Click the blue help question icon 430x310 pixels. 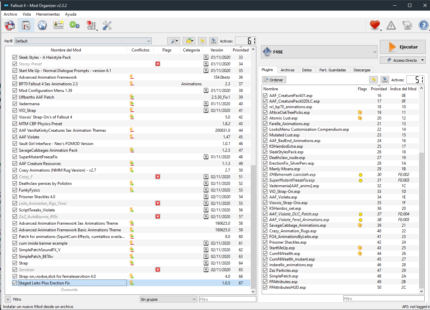pos(423,25)
